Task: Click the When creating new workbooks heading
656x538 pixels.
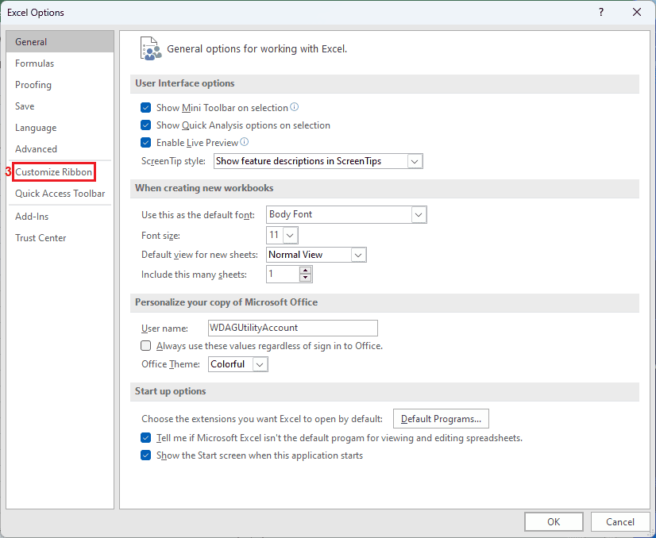Action: pyautogui.click(x=204, y=188)
